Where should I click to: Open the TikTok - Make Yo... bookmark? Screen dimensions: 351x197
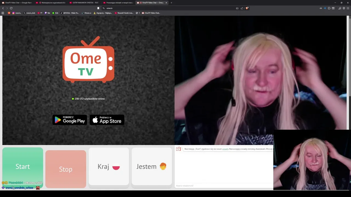(70, 13)
